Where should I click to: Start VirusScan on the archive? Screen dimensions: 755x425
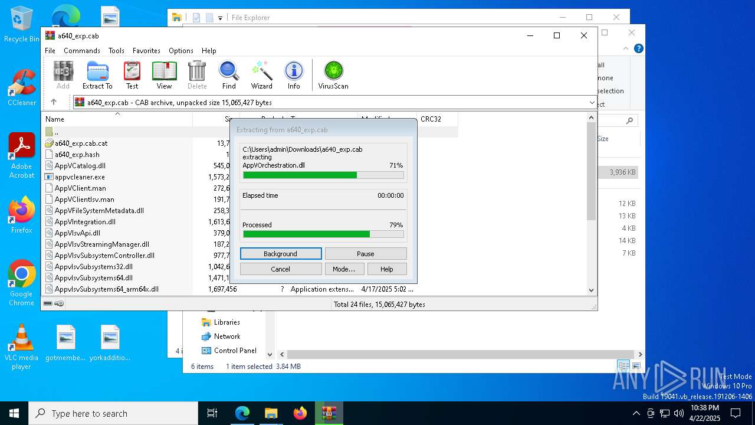[x=333, y=75]
